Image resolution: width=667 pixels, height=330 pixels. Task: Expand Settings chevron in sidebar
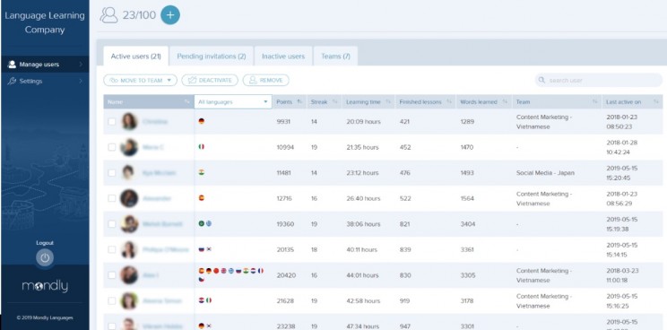point(81,81)
